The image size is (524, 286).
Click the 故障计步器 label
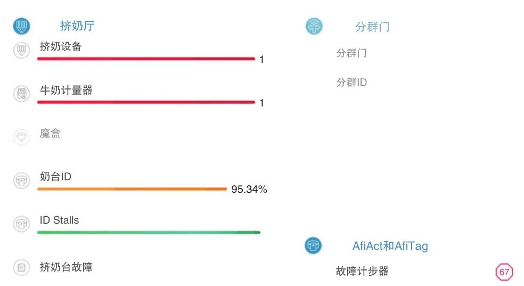tap(362, 271)
